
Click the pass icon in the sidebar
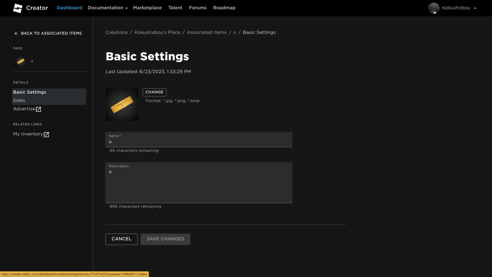click(x=21, y=61)
